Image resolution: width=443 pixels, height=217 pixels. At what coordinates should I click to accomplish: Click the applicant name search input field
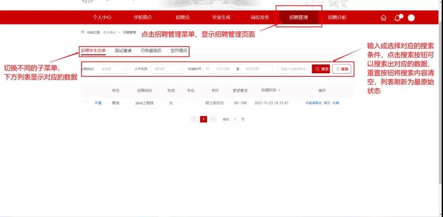point(293,69)
